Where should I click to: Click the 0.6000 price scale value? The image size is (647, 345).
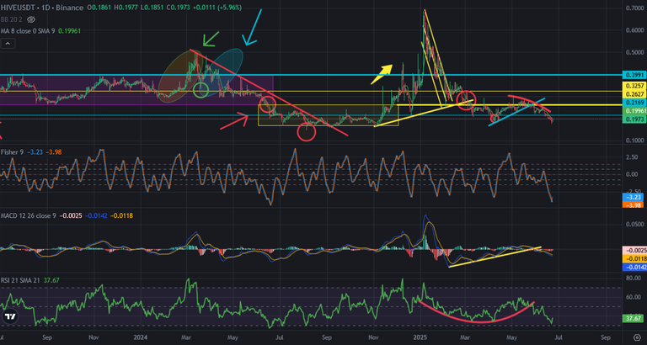[634, 29]
